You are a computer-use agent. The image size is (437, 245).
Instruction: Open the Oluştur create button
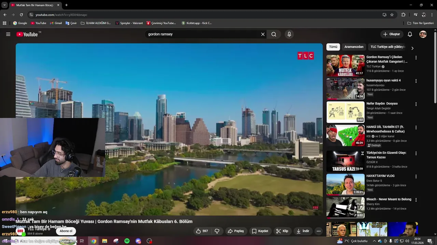pyautogui.click(x=391, y=34)
